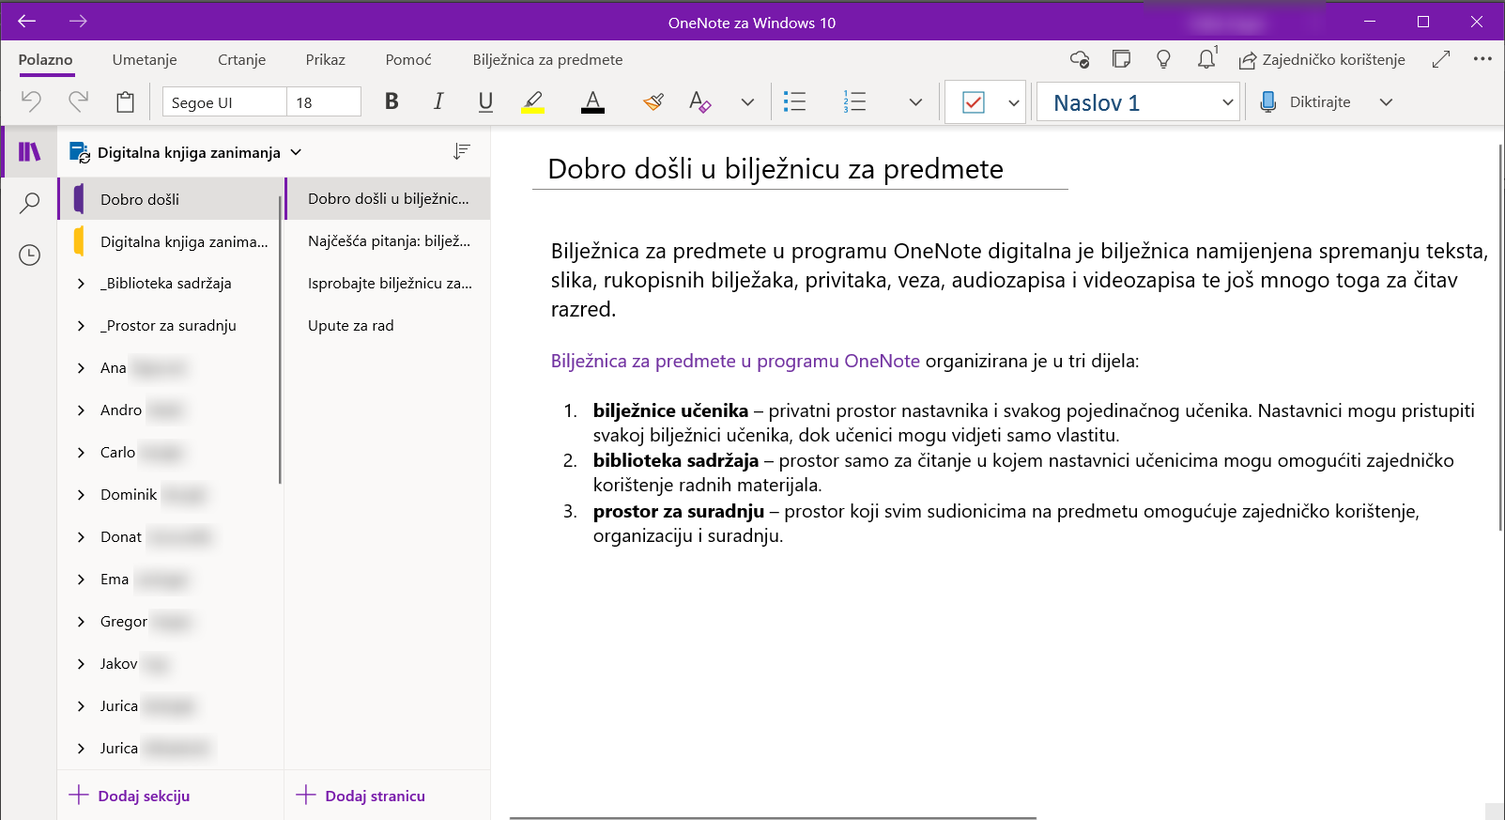Open the Pomoć tab
1505x820 pixels.
pos(408,59)
